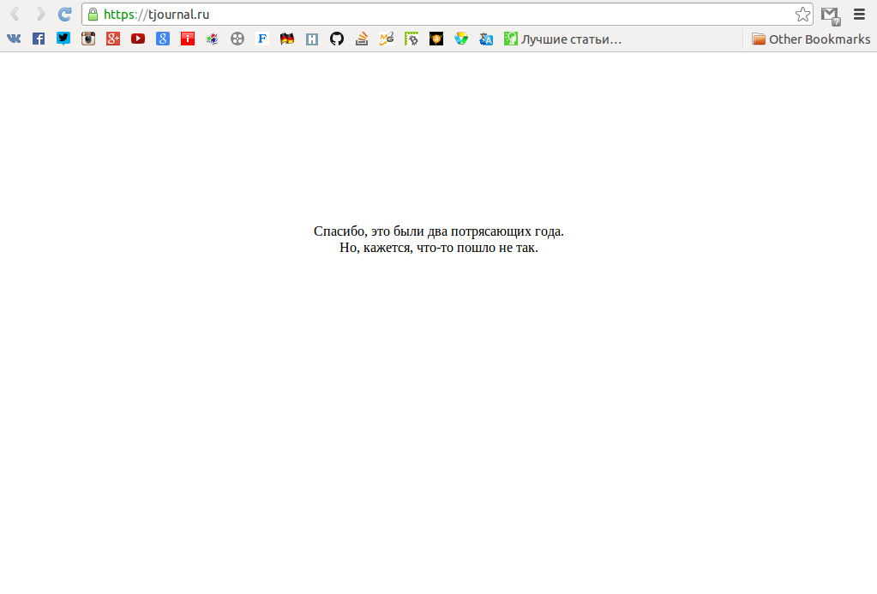Open the GitHub bookmark

(337, 39)
